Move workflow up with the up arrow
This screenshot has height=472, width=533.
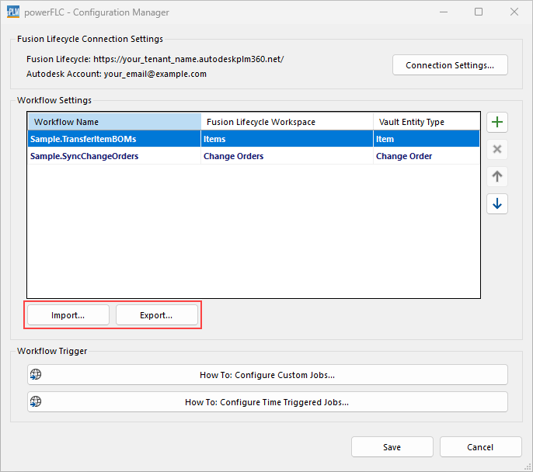tap(497, 176)
